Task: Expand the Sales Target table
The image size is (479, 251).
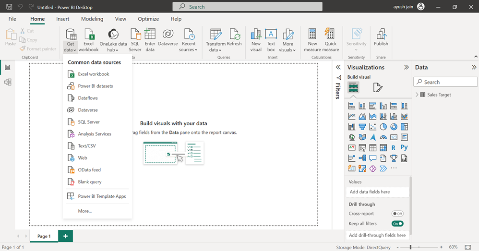Action: pos(417,95)
